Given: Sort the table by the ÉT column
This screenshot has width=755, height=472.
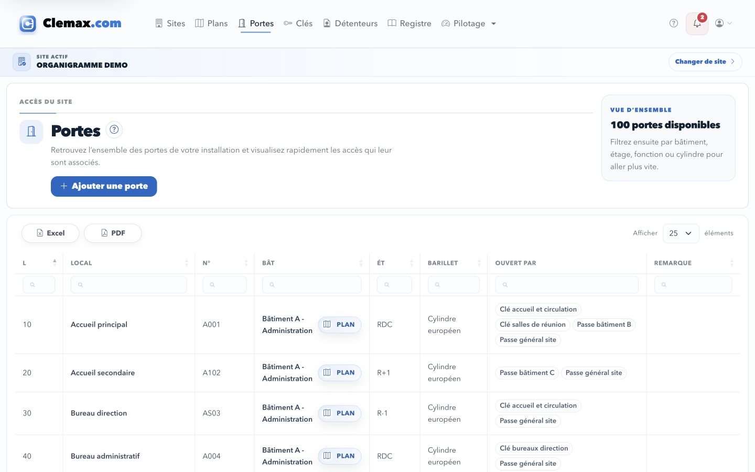Looking at the screenshot, I should [395, 263].
